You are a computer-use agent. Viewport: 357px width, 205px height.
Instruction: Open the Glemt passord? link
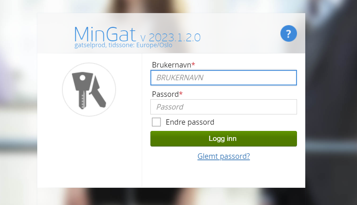click(224, 156)
